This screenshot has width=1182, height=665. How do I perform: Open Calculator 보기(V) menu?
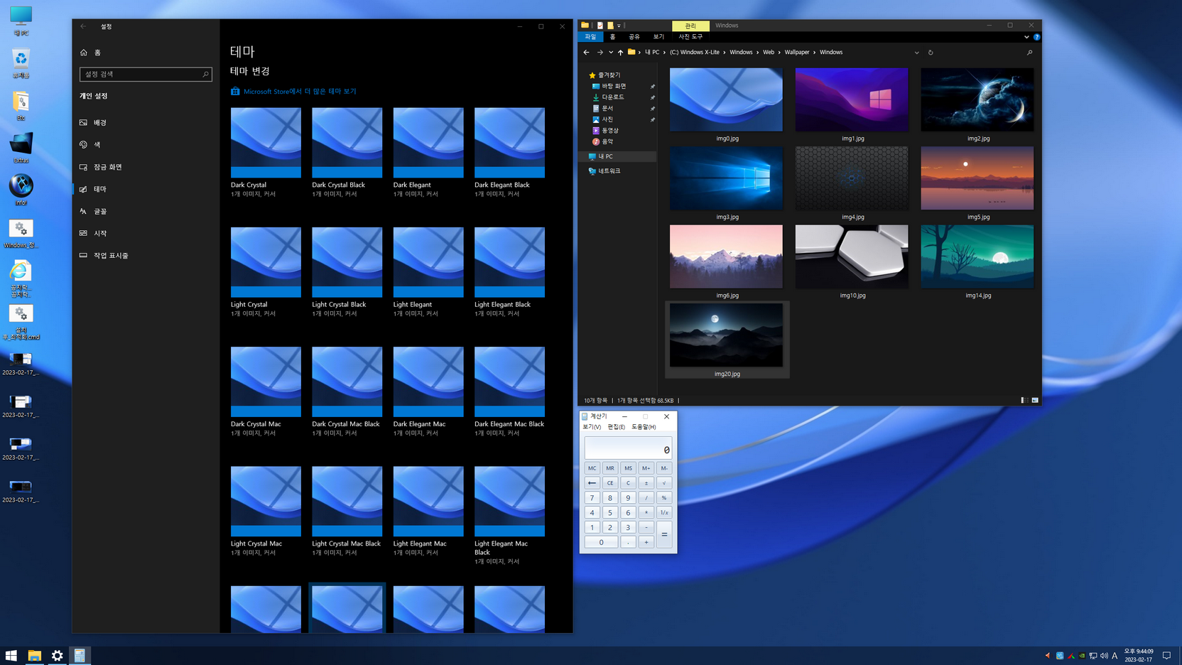point(592,427)
